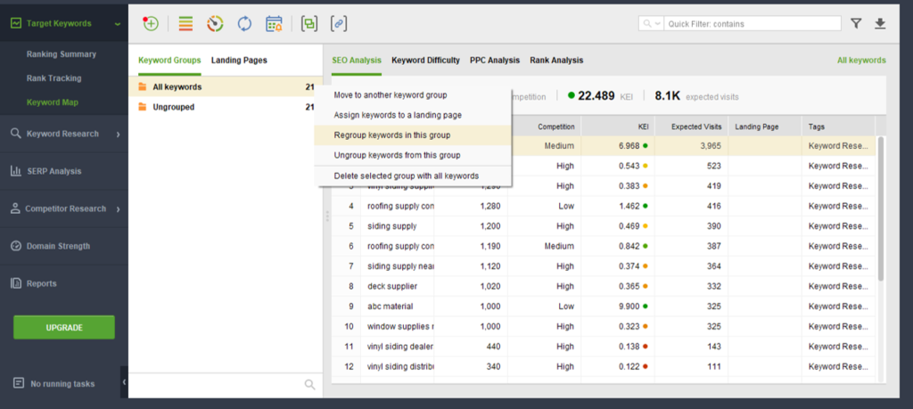Click the blue refresh arrows icon
This screenshot has width=913, height=409.
(x=244, y=23)
